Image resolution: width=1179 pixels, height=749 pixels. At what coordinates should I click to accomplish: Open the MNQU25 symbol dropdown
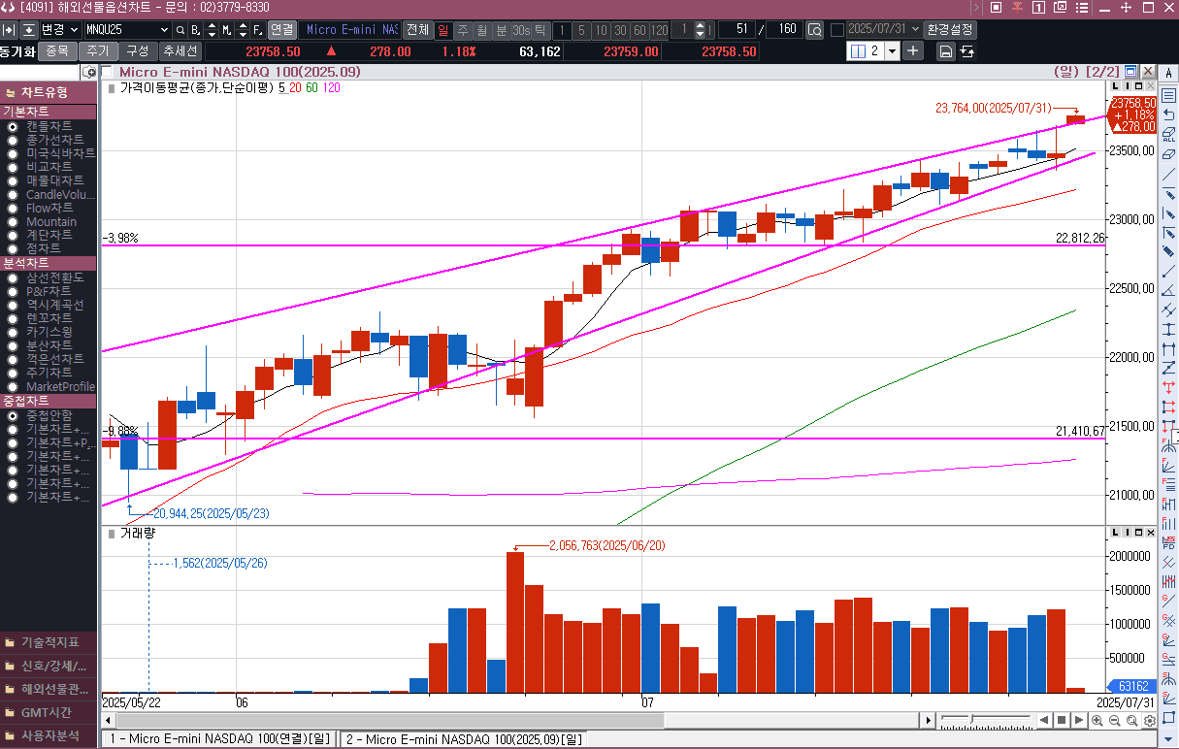(163, 30)
